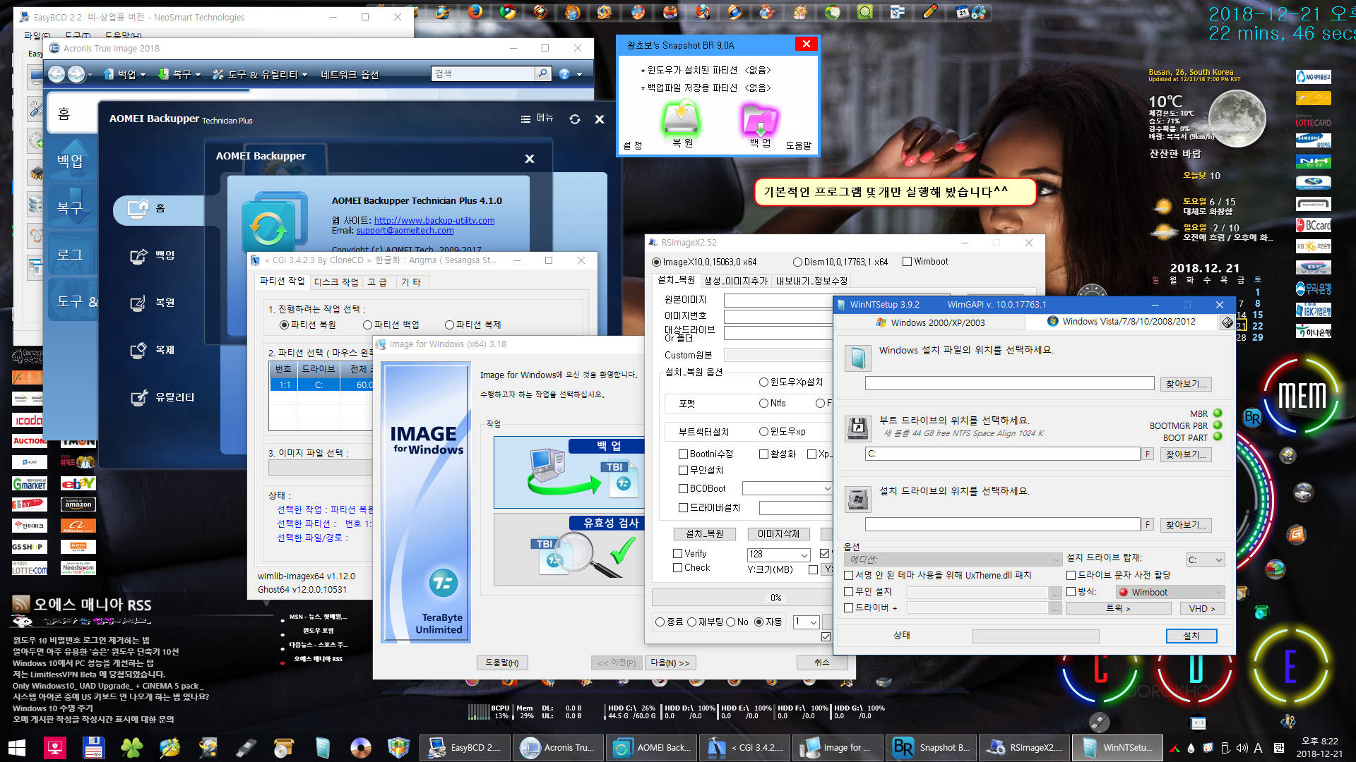This screenshot has width=1356, height=762.
Task: Open the Windows Start button
Action: click(x=17, y=747)
